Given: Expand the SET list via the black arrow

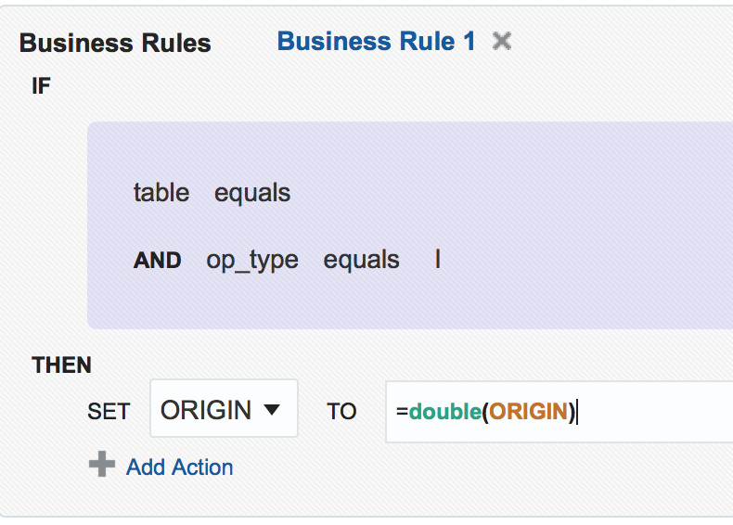Looking at the screenshot, I should [272, 410].
